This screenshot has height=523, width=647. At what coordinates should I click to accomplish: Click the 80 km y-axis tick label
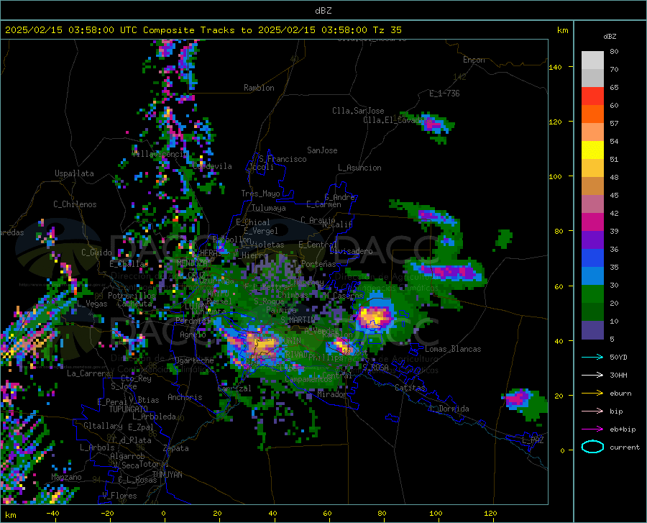coord(559,231)
